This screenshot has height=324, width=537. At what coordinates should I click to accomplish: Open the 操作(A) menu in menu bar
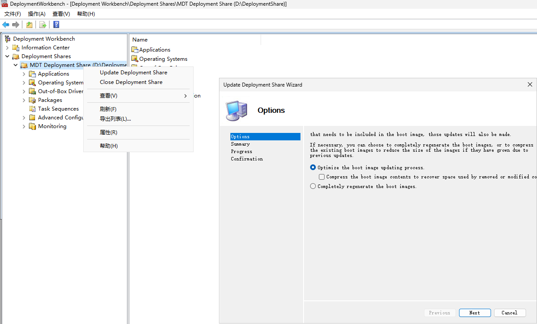coord(37,14)
